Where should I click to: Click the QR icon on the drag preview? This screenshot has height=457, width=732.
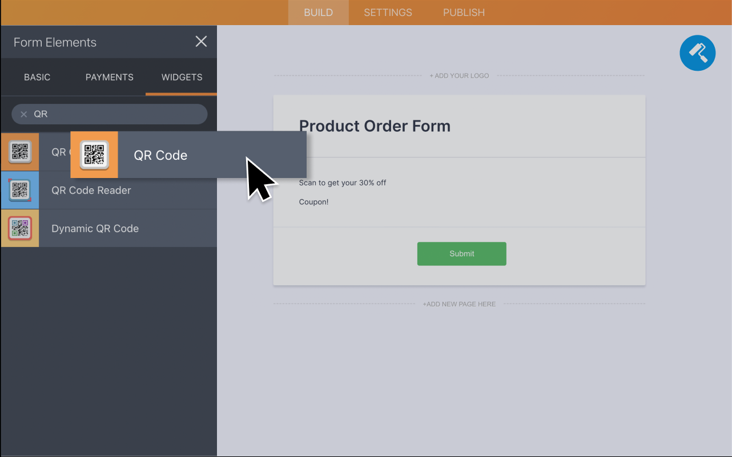[94, 154]
